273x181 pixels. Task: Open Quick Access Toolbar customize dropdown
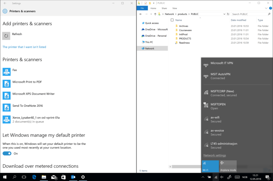point(154,3)
